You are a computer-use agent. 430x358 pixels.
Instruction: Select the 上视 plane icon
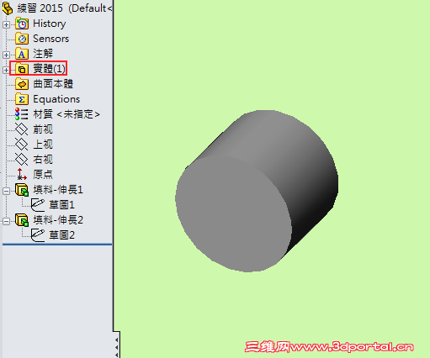pos(22,145)
